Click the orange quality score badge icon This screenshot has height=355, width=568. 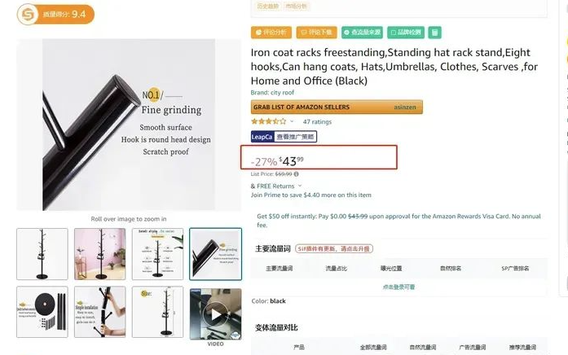[x=28, y=15]
